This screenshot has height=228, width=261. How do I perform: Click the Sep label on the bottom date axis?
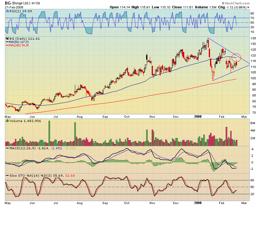click(x=105, y=203)
